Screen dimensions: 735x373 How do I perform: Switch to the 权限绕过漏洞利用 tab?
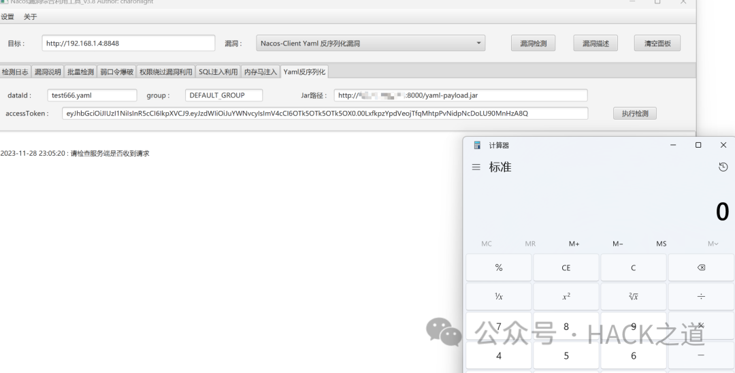(166, 71)
